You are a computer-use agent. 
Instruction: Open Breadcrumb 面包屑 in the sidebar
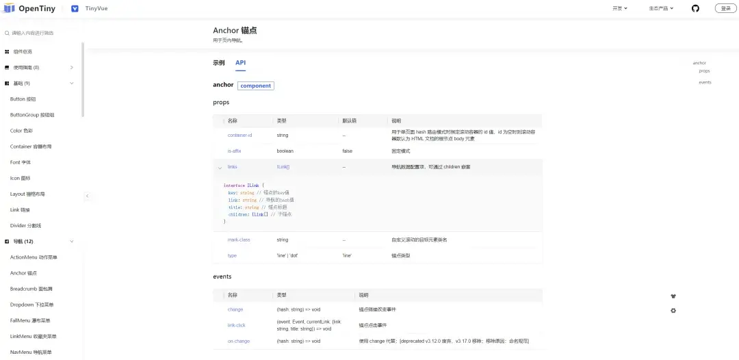tap(31, 289)
